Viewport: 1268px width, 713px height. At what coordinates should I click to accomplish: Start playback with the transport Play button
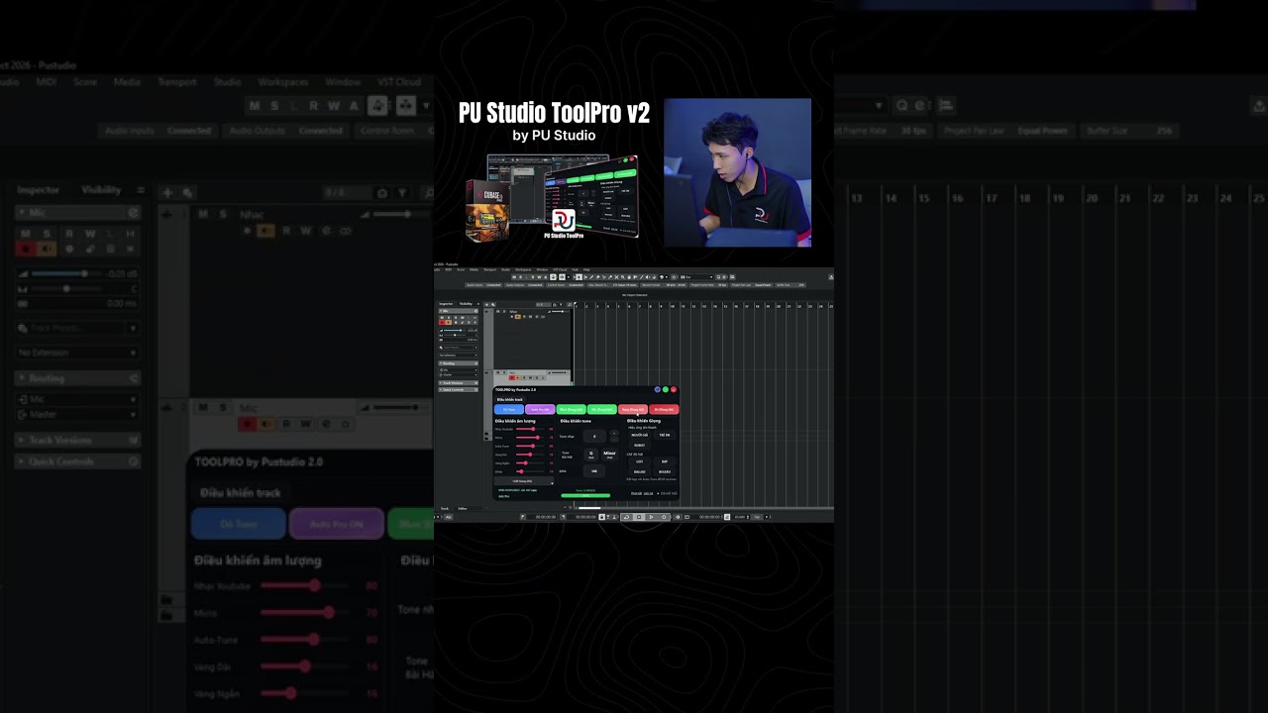[x=651, y=517]
